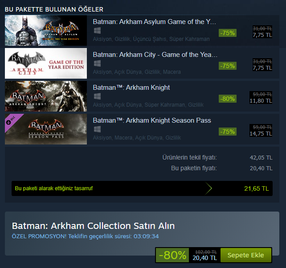The height and width of the screenshot is (268, 286).
Task: Click the large -80% bundle discount badge
Action: click(172, 255)
